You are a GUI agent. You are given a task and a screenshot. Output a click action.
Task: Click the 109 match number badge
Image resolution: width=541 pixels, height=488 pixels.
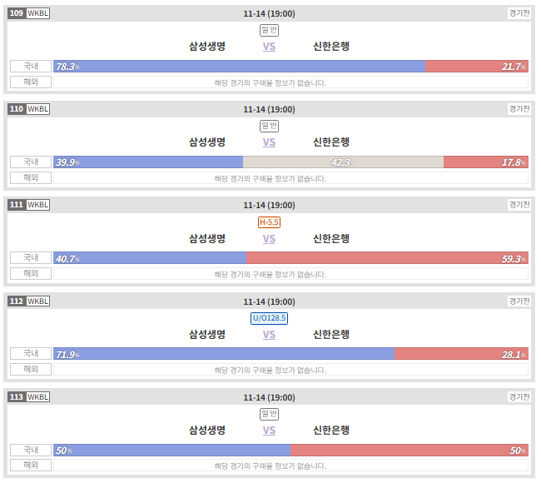[x=17, y=13]
